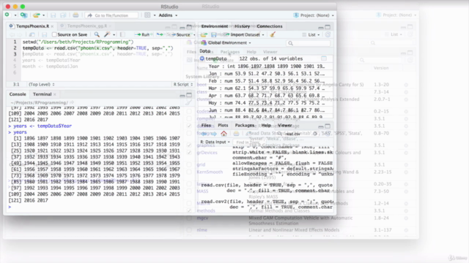Click the Show in new window icon
Screen dimensions: 469x263
coord(32,35)
